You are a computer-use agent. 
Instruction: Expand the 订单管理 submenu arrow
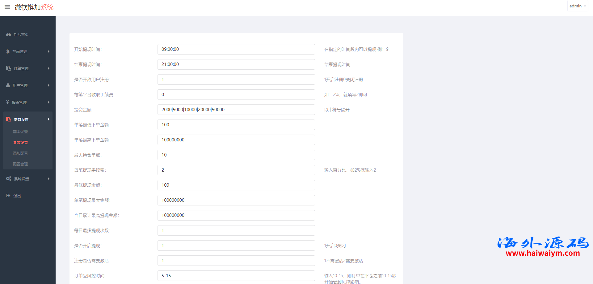[48, 68]
